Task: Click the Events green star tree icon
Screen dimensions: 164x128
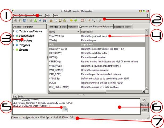Action: (17, 50)
